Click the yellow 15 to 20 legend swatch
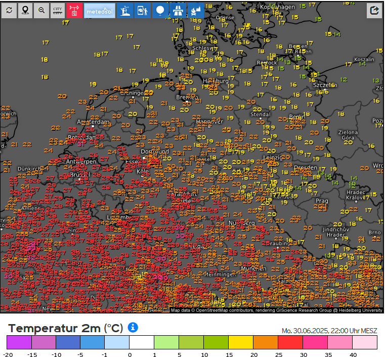Viewport: 385px width, 357px height. (241, 342)
